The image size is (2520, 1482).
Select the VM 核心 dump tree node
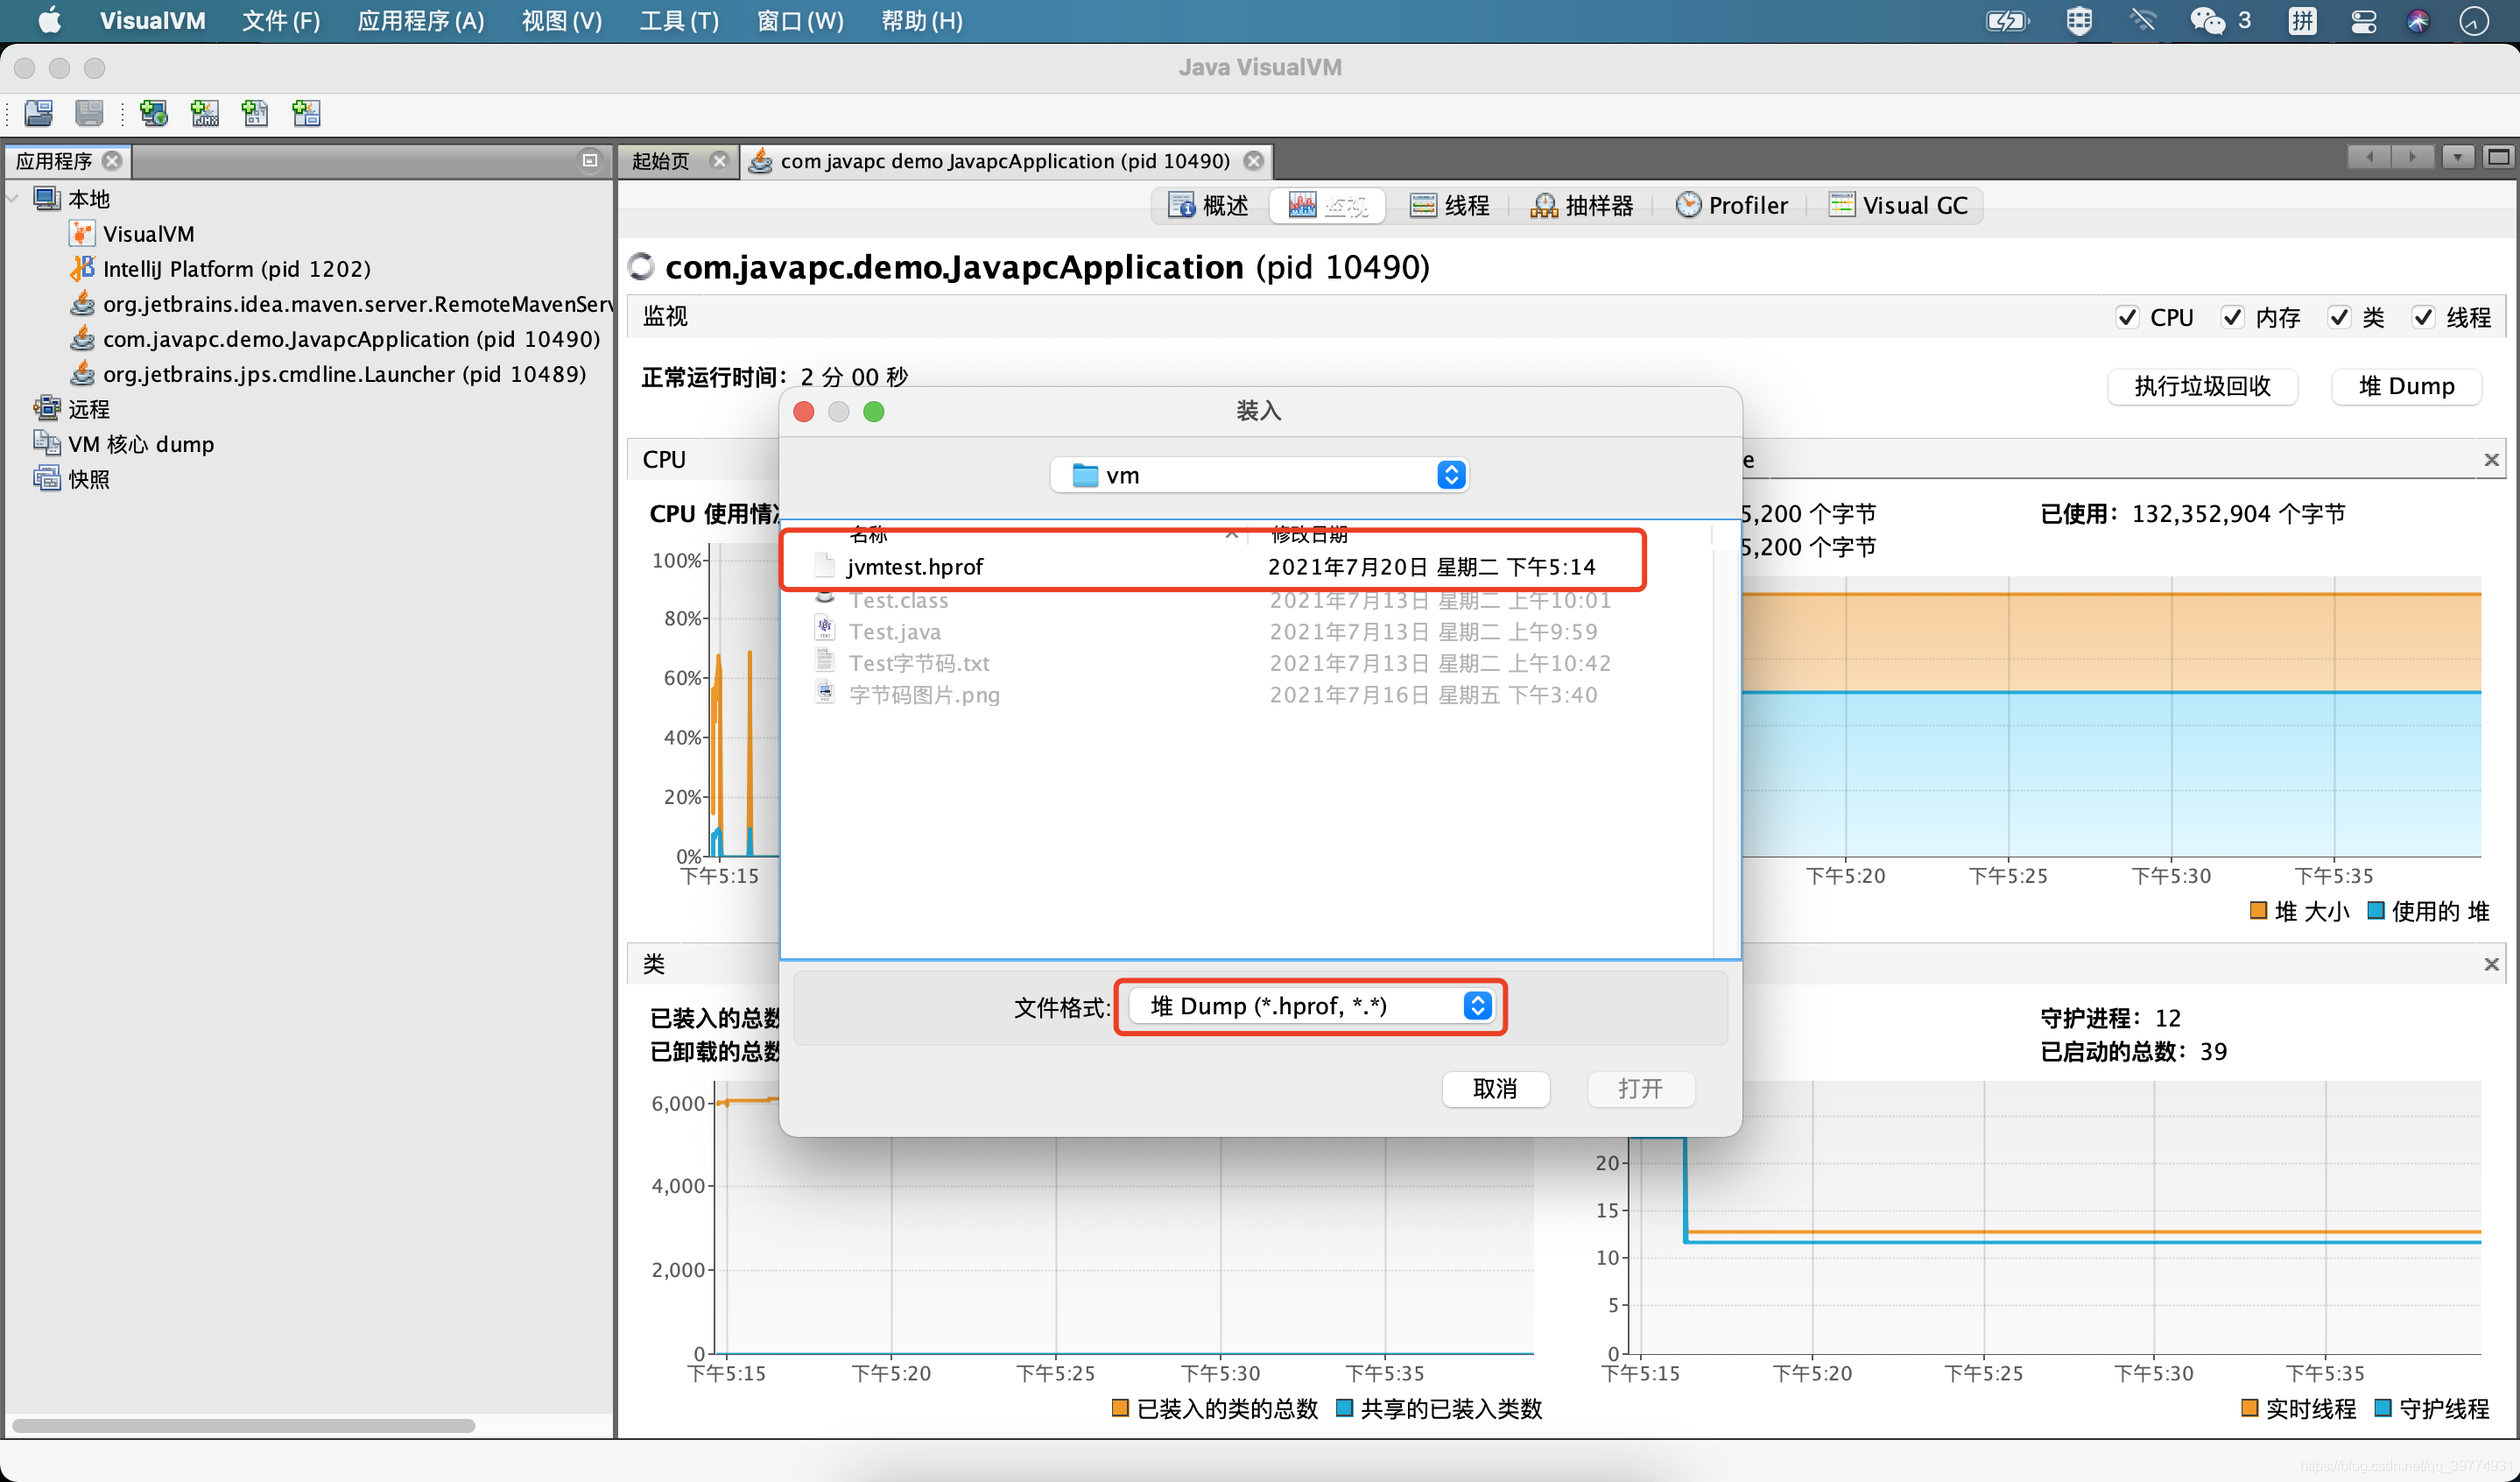coord(141,444)
